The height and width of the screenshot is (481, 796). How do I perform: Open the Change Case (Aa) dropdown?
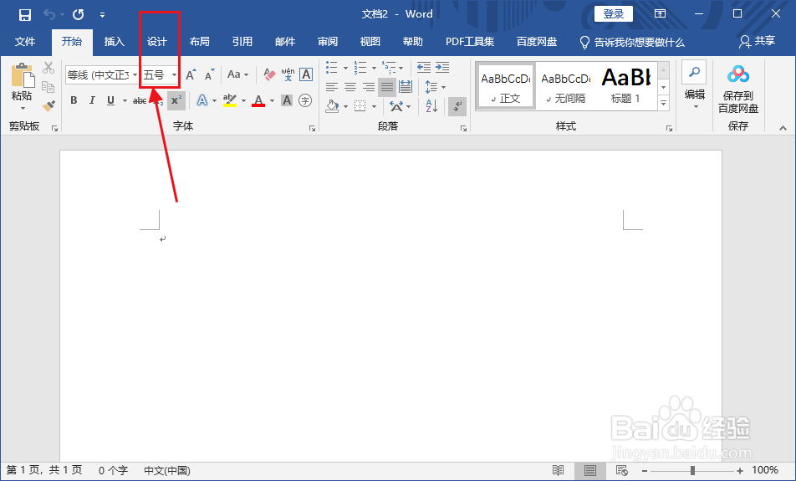coord(237,74)
